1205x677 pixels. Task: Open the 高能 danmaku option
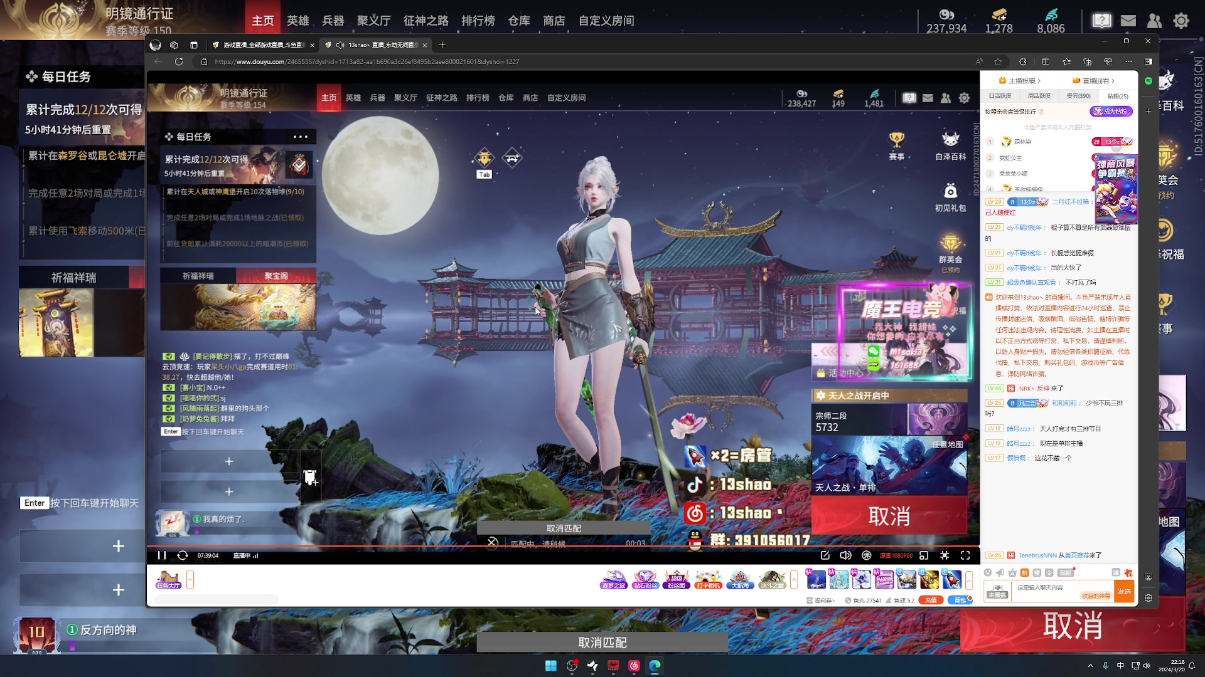[1066, 572]
